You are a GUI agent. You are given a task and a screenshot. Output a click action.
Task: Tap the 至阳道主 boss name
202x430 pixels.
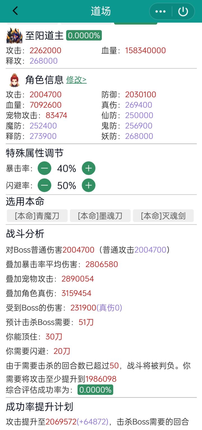point(44,36)
